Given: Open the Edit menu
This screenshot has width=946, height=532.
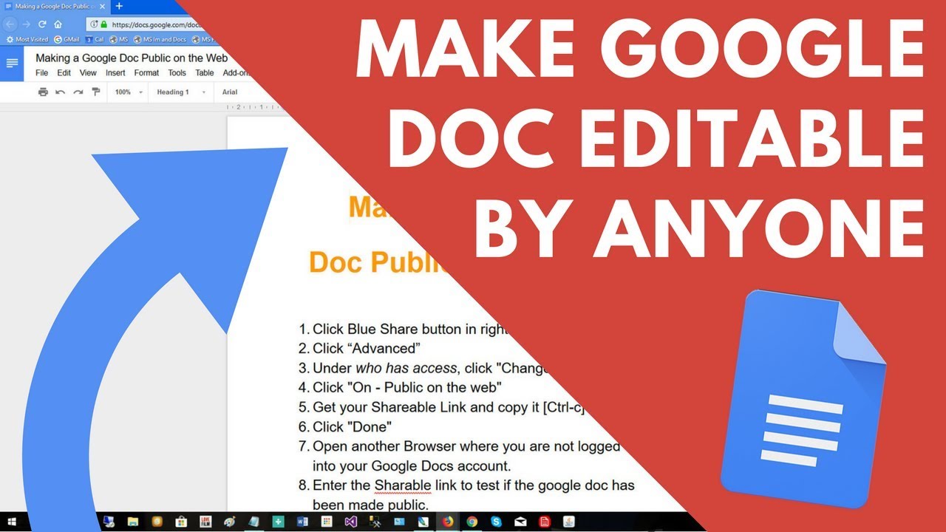Looking at the screenshot, I should (64, 73).
